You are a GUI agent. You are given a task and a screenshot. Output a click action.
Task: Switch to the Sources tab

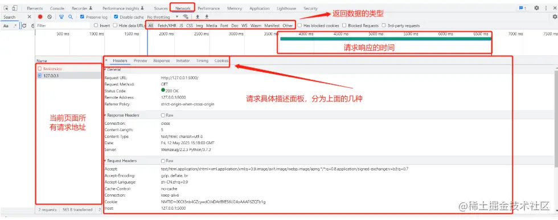[161, 8]
